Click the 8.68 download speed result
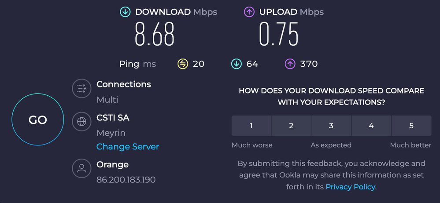Image resolution: width=440 pixels, height=203 pixels. 155,35
